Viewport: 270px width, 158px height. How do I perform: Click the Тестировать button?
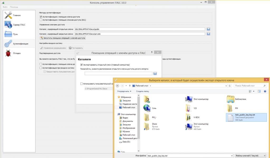pyautogui.click(x=76, y=48)
